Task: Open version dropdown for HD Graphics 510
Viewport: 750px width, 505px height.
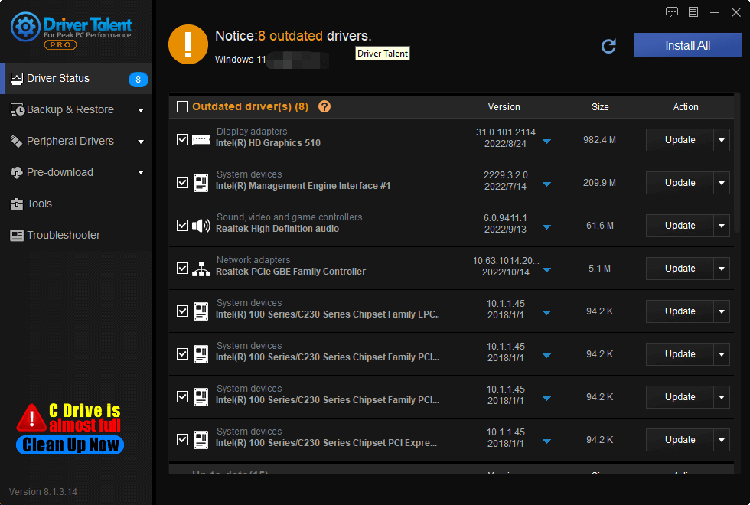Action: tap(546, 142)
